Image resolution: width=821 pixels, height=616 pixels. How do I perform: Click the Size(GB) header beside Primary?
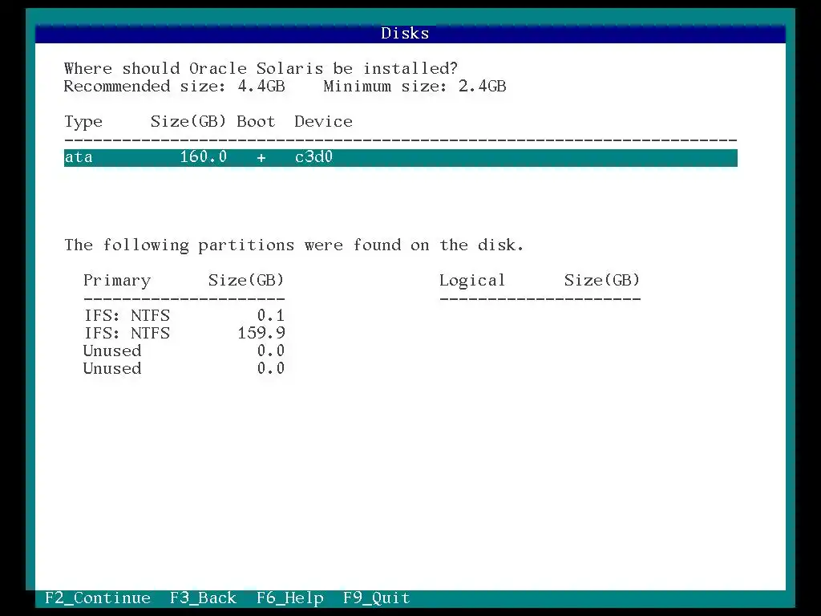[x=246, y=280]
